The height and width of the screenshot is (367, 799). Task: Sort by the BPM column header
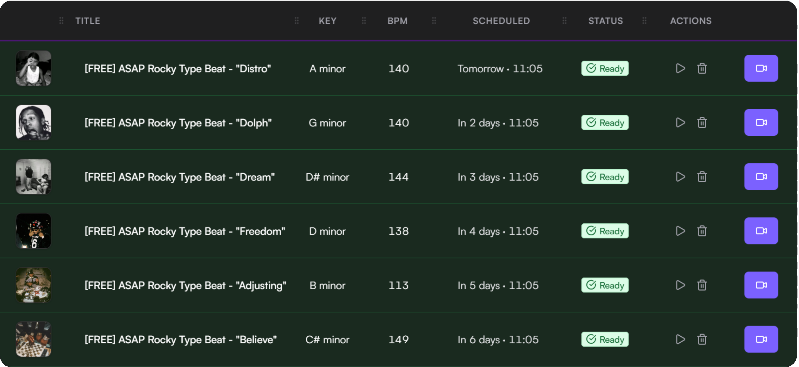(x=397, y=21)
